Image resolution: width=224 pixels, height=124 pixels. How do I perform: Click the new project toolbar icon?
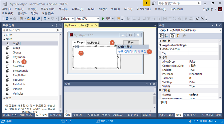[x=21, y=19]
